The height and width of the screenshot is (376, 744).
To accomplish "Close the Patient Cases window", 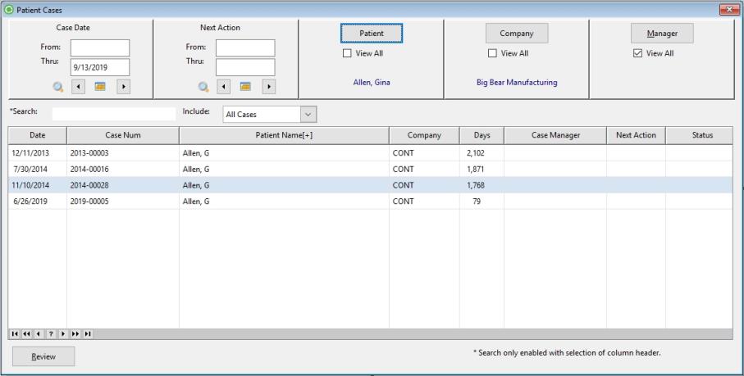I will (x=729, y=10).
